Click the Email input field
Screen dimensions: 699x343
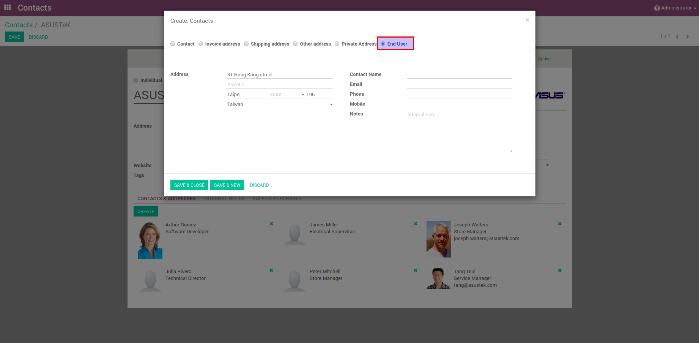coord(460,84)
